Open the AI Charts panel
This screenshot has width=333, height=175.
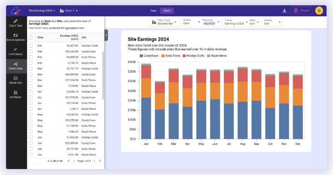click(x=16, y=94)
